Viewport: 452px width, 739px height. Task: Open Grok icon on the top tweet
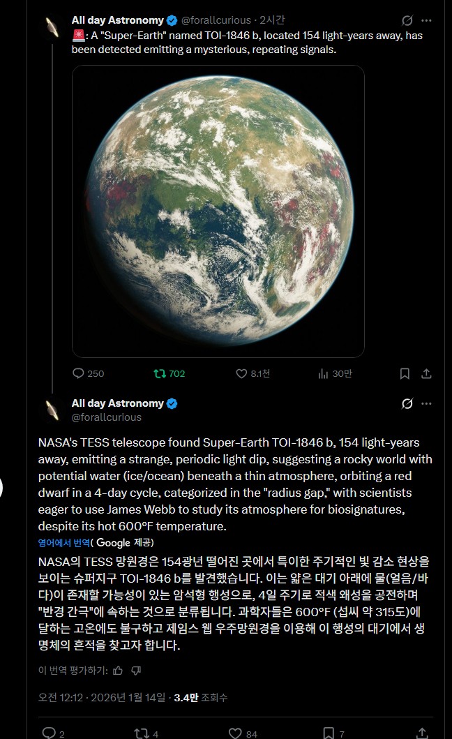tap(407, 20)
